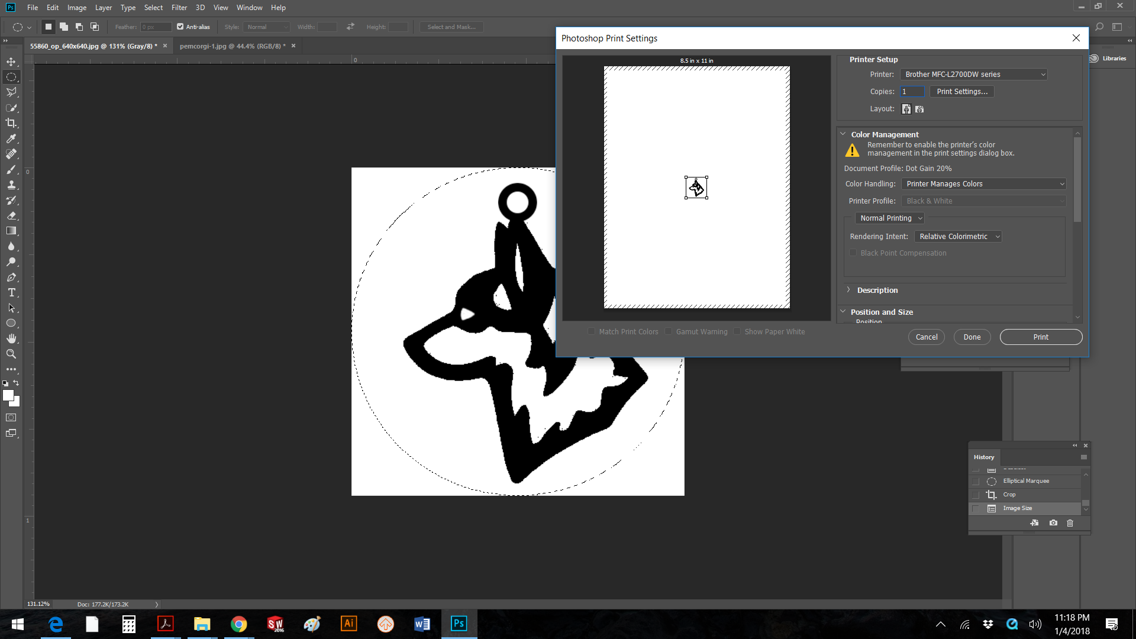The width and height of the screenshot is (1136, 639).
Task: Enable the Show Paper White checkbox
Action: coord(737,331)
